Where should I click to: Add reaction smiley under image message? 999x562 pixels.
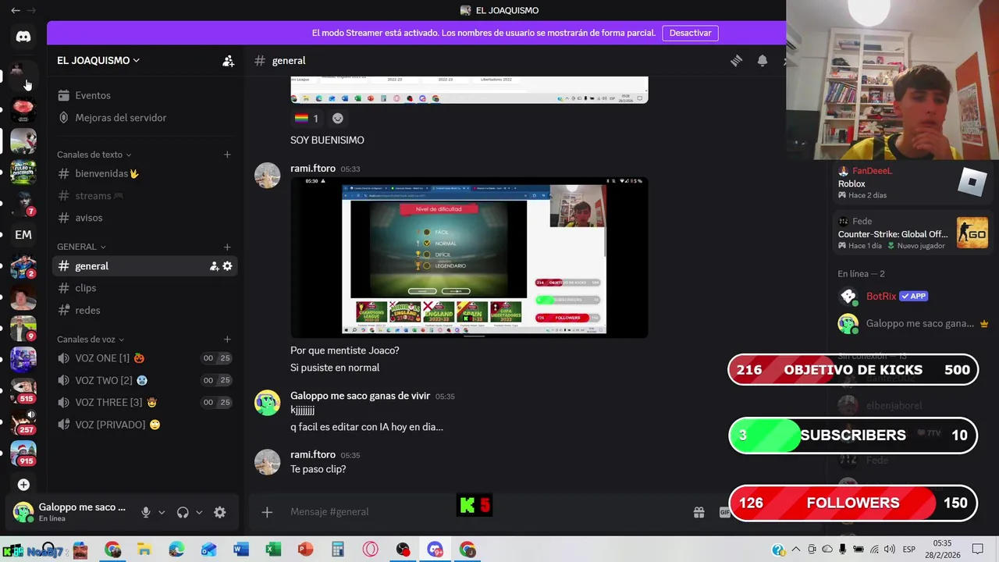tap(337, 119)
